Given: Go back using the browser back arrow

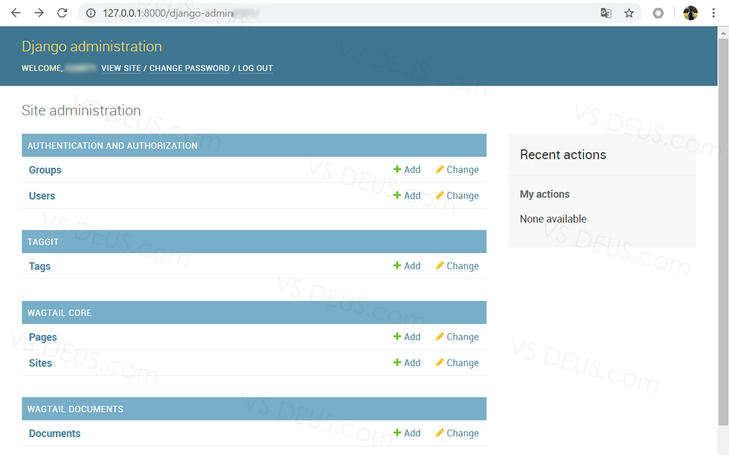Looking at the screenshot, I should (x=16, y=13).
